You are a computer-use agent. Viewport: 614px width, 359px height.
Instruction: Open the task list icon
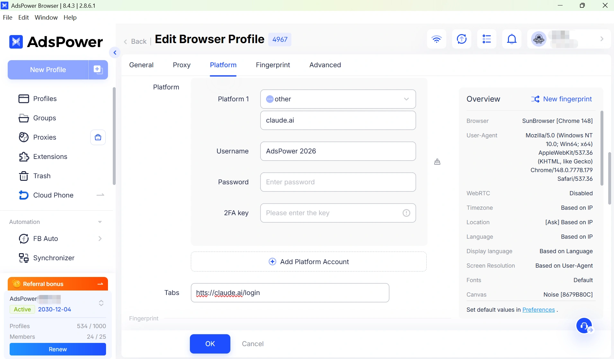click(486, 39)
